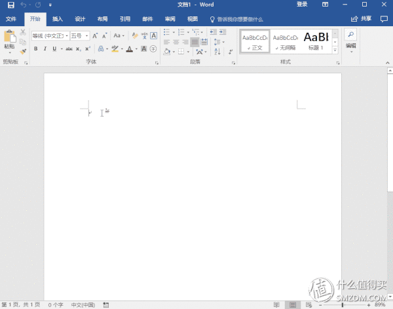Viewport: 393px width, 309px height.
Task: Click the 共享 share button
Action: tap(361, 19)
